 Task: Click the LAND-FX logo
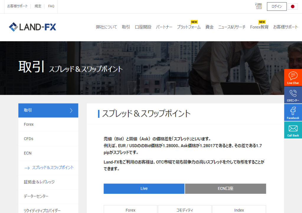pyautogui.click(x=32, y=27)
